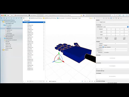Play the scene preview at viewport bottom
This screenshot has height=97, width=129.
(70, 81)
